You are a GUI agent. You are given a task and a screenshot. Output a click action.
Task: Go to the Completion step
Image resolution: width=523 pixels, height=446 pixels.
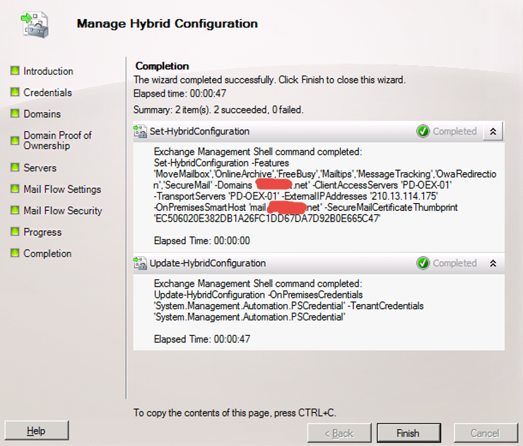tap(47, 253)
